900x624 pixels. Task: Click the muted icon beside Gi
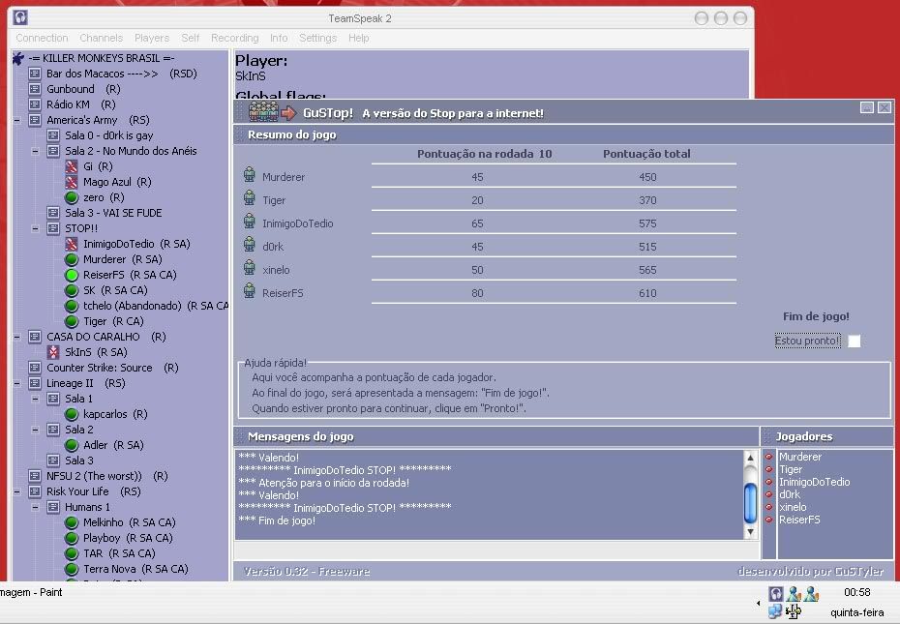(72, 166)
